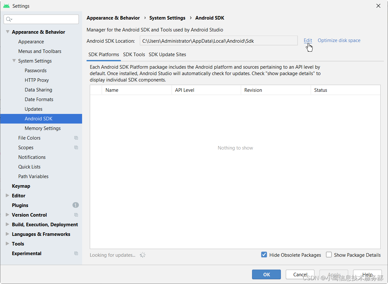Click Optimize disk space link

point(339,40)
